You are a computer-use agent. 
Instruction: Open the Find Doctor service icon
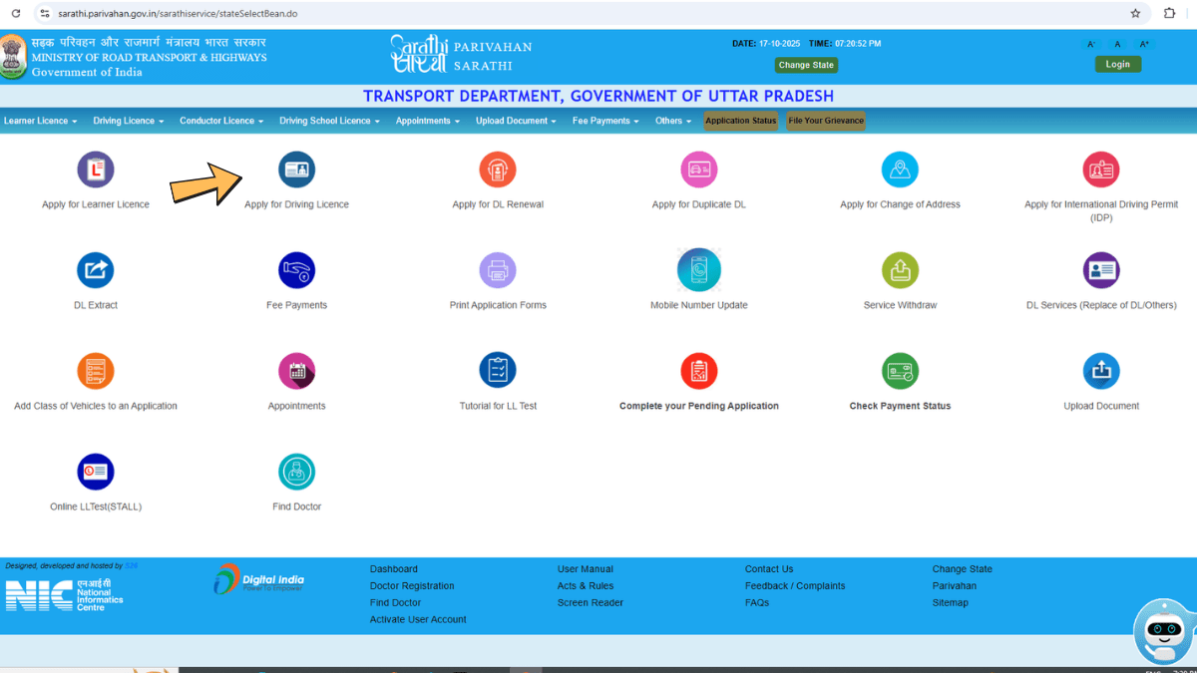pyautogui.click(x=296, y=472)
